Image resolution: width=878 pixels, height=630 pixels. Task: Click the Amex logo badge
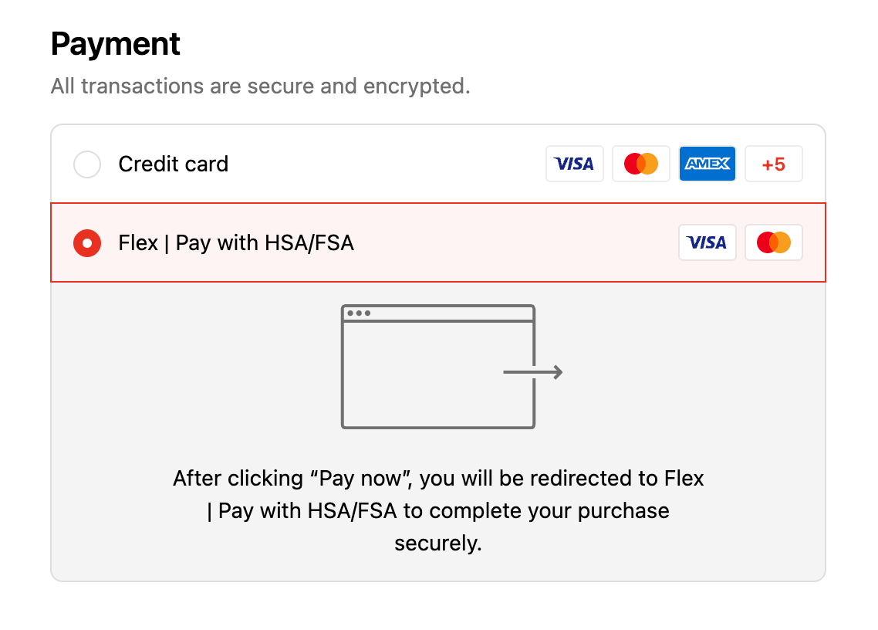point(707,164)
